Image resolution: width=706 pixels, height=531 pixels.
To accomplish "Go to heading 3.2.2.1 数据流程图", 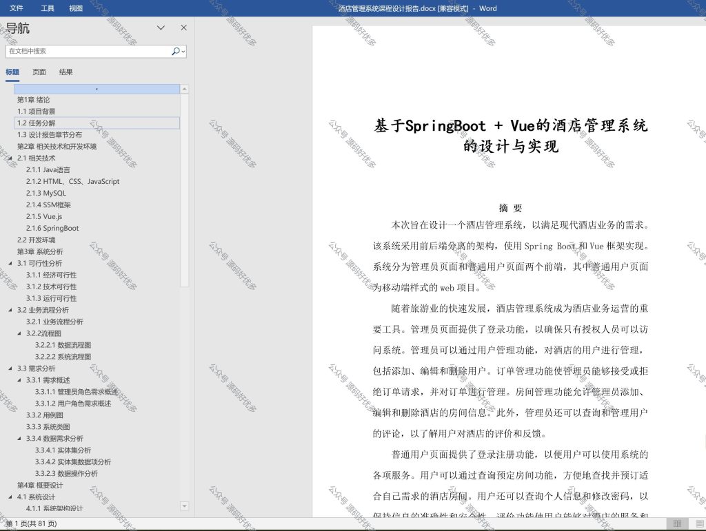I will coord(63,345).
